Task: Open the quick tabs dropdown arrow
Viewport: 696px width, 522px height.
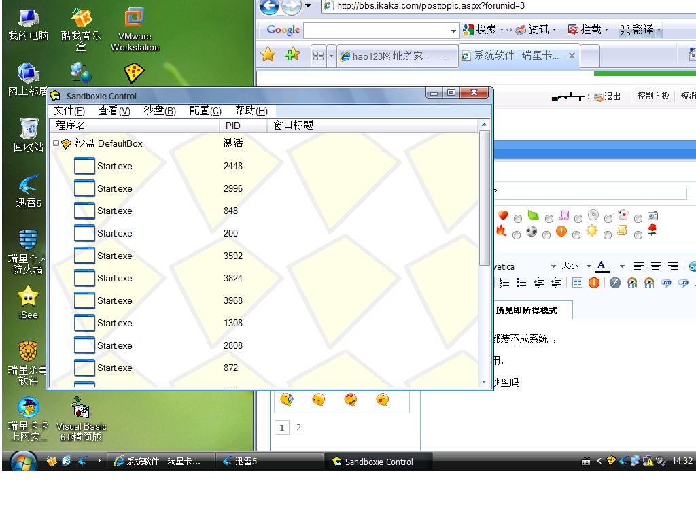Action: click(x=331, y=56)
